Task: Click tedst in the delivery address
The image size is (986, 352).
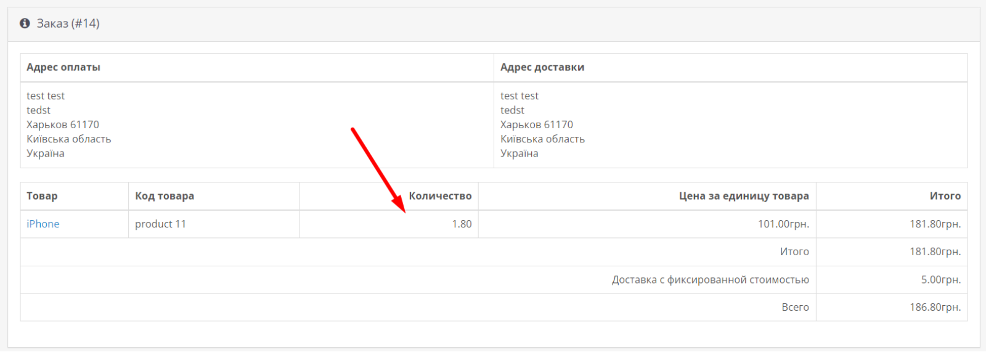Action: [512, 110]
